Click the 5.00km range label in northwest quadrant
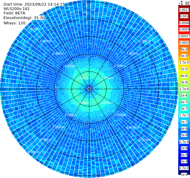The height and width of the screenshot is (178, 190). click(33, 29)
